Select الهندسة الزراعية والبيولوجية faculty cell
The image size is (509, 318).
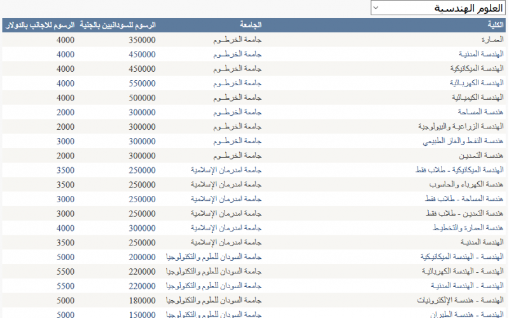coord(461,127)
